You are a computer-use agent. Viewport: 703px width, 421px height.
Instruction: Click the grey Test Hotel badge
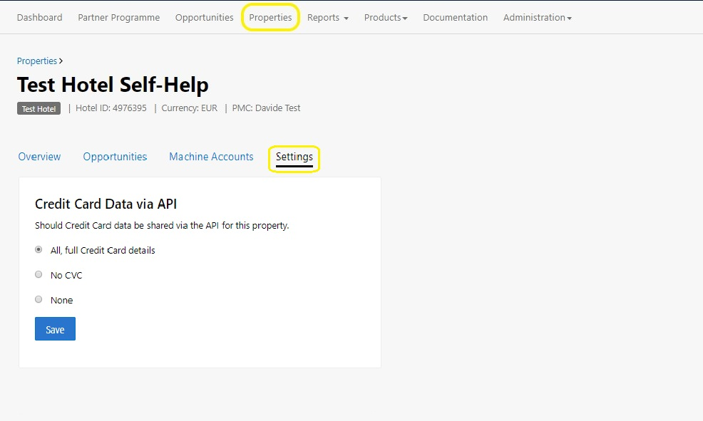(x=39, y=109)
